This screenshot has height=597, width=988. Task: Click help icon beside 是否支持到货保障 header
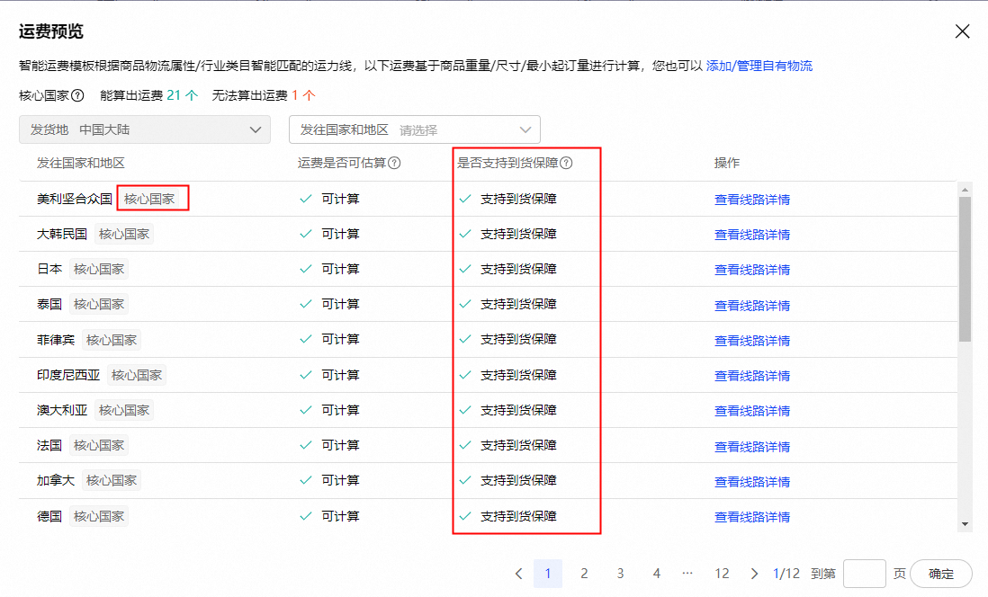tap(567, 163)
